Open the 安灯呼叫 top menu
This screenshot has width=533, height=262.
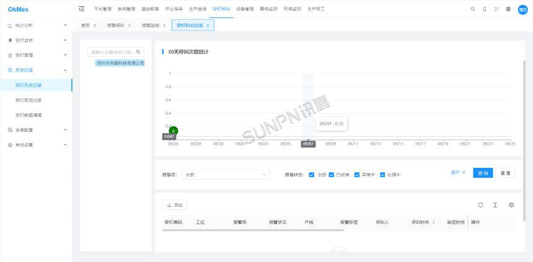[x=221, y=9]
